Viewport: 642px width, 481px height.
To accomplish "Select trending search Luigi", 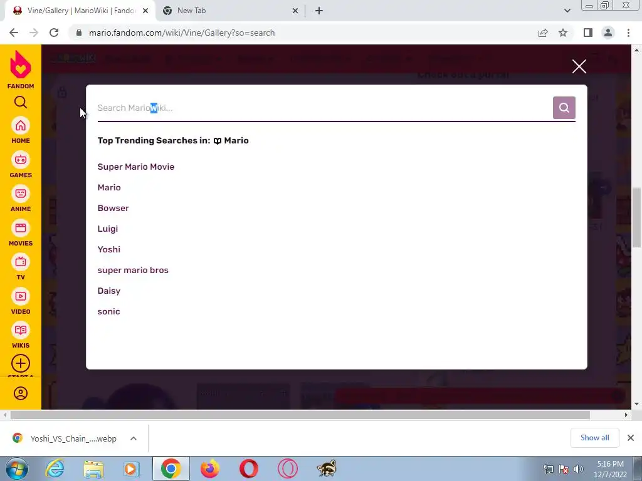I will (x=108, y=229).
